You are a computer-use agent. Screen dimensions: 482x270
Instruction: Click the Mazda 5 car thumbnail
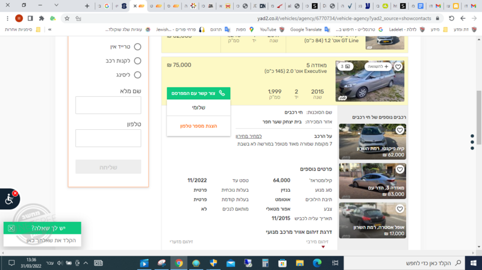[370, 81]
